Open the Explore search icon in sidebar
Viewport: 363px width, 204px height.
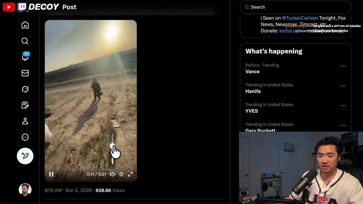click(25, 41)
